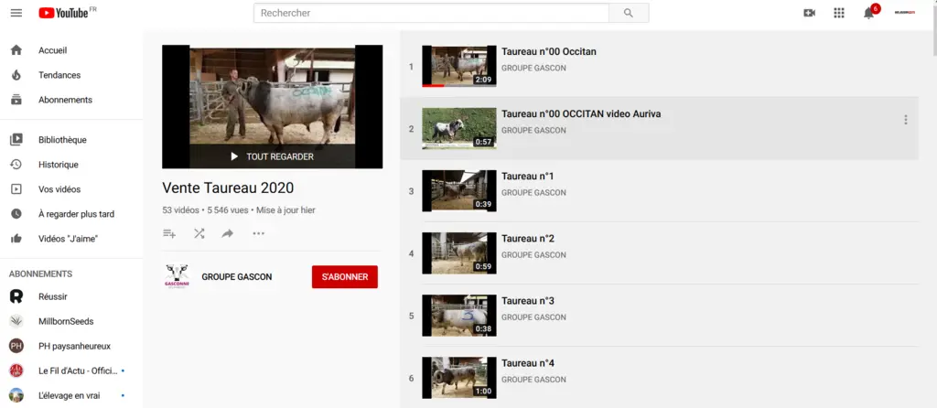Go to Tendances in sidebar
Image resolution: width=937 pixels, height=408 pixels.
click(x=59, y=75)
